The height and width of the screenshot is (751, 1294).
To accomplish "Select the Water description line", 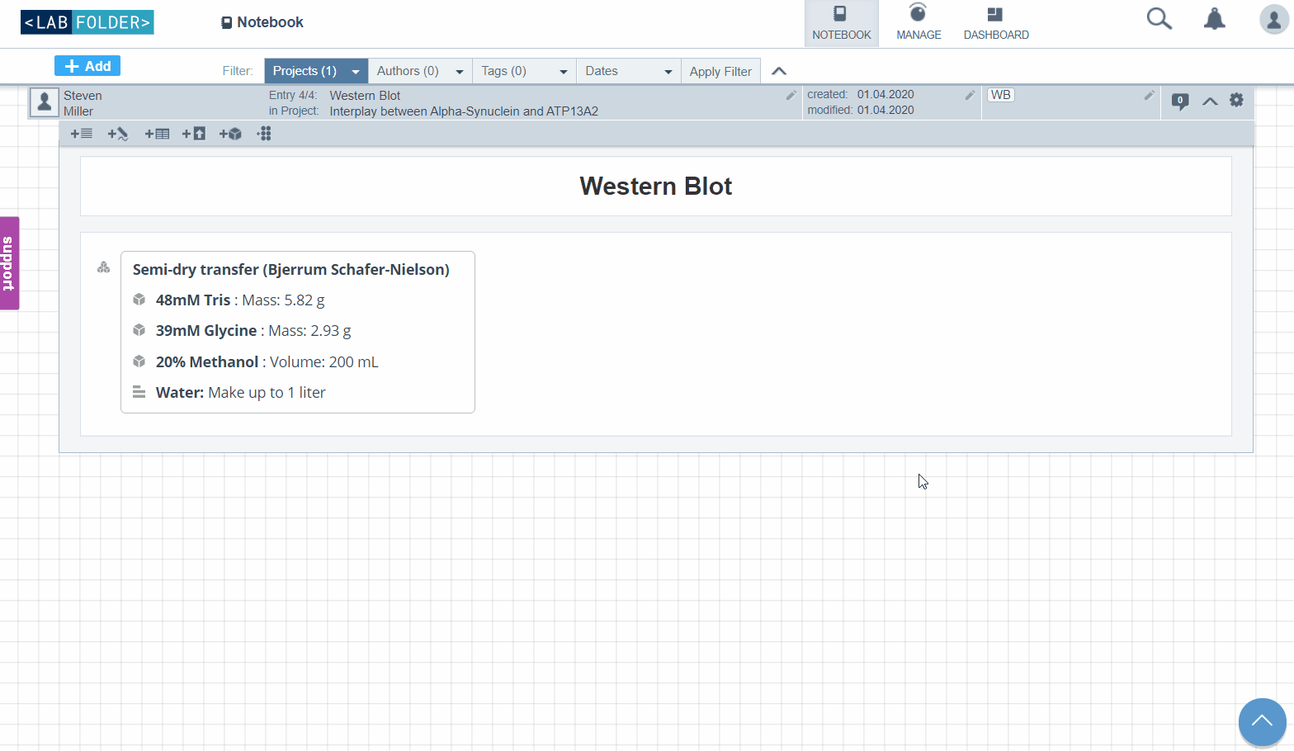I will pyautogui.click(x=241, y=393).
